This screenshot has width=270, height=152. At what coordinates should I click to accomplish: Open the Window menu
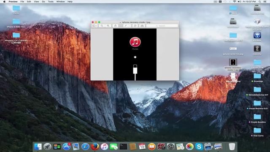pyautogui.click(x=61, y=2)
